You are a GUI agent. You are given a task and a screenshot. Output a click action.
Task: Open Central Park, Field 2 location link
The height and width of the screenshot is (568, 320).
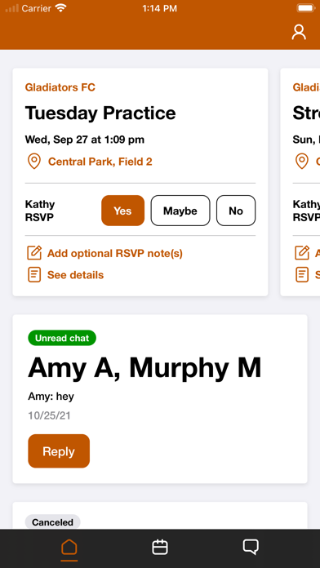pos(100,162)
